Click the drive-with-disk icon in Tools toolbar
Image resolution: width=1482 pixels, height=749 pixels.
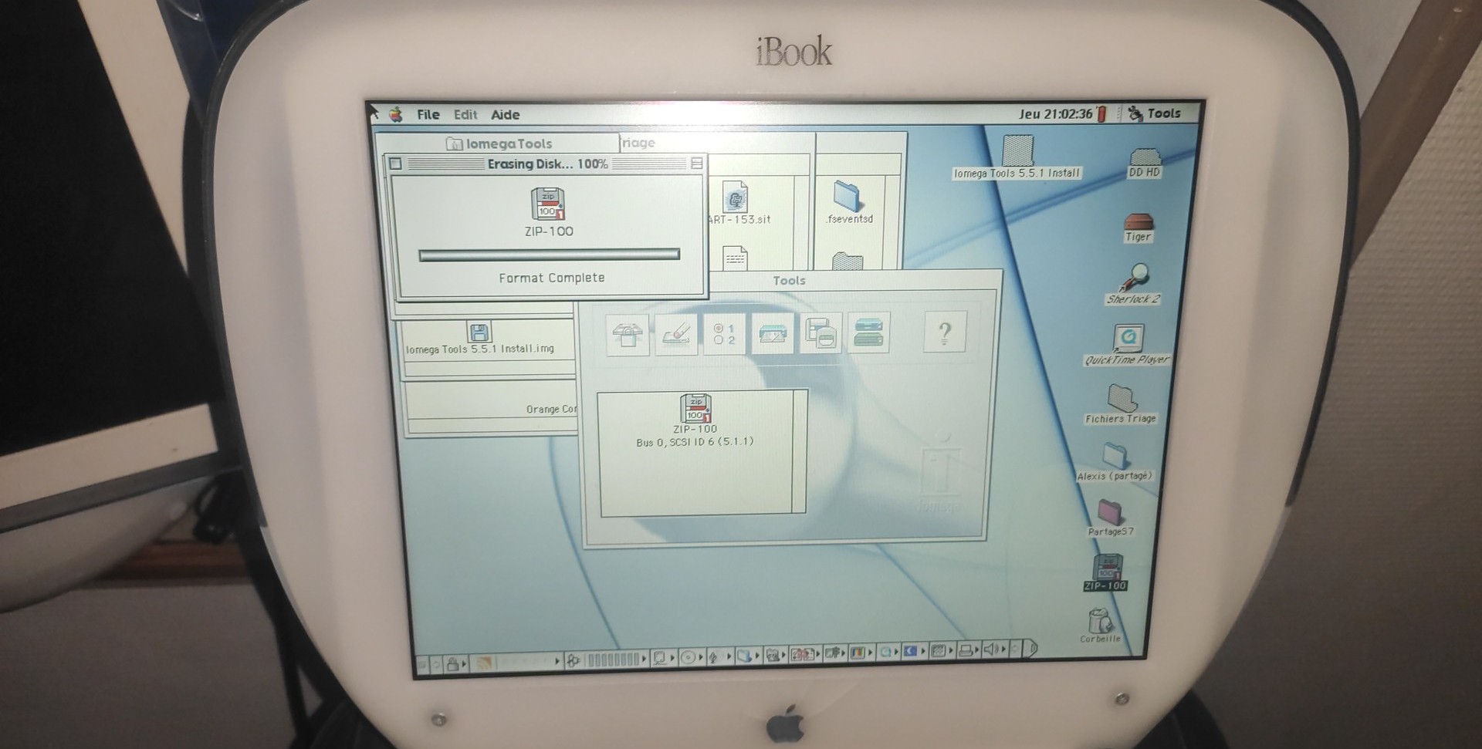click(x=772, y=334)
